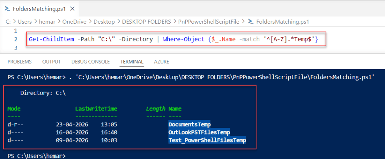The image size is (385, 159).
Task: Click 'OutLookPSTFilesTemp' in terminal output
Action: point(199,132)
